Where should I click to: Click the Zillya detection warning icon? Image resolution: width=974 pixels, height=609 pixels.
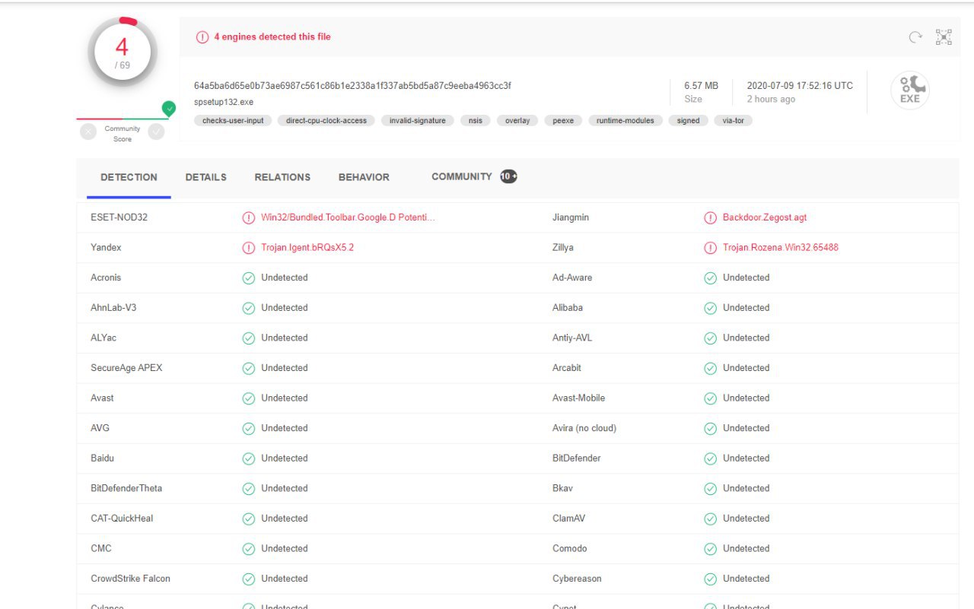coord(710,248)
